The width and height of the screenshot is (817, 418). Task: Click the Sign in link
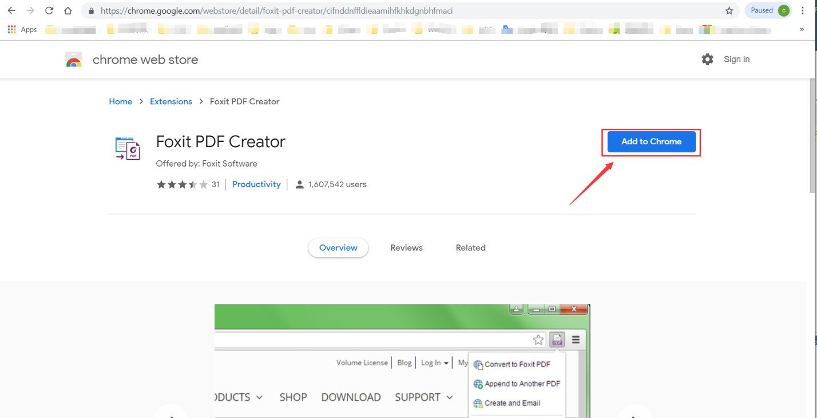pos(736,59)
